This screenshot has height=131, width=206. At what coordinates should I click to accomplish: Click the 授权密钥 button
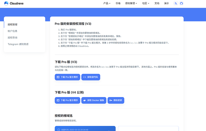pos(116,100)
